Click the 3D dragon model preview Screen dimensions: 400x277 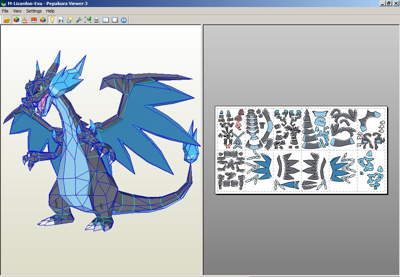click(102, 141)
